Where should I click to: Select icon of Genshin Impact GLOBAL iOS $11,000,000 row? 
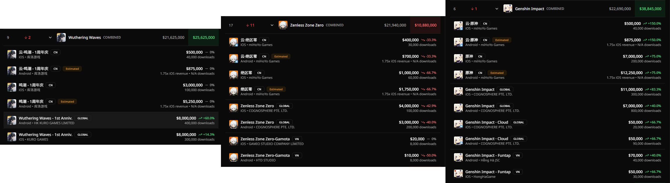(x=458, y=92)
